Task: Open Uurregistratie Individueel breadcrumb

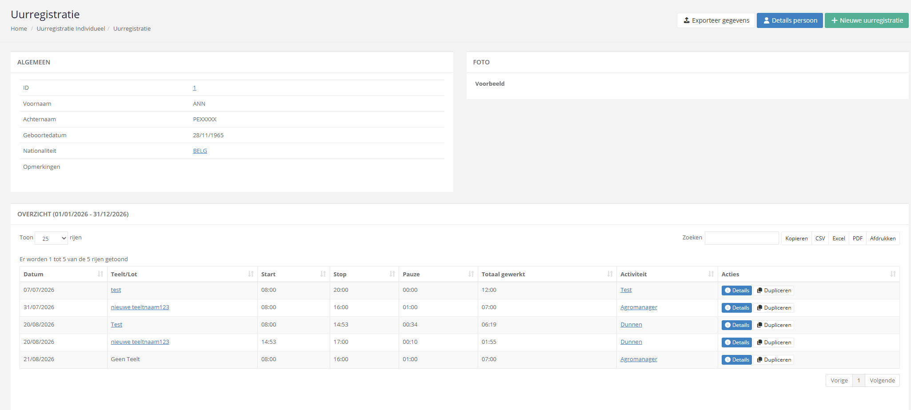Action: 71,28
